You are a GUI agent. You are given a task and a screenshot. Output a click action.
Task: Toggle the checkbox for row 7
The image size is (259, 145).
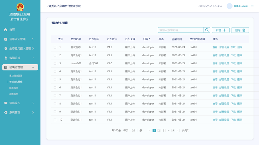[x=55, y=96]
